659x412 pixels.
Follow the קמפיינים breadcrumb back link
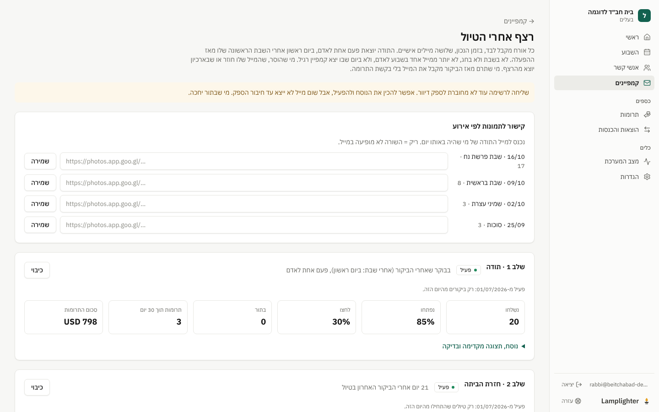(519, 21)
